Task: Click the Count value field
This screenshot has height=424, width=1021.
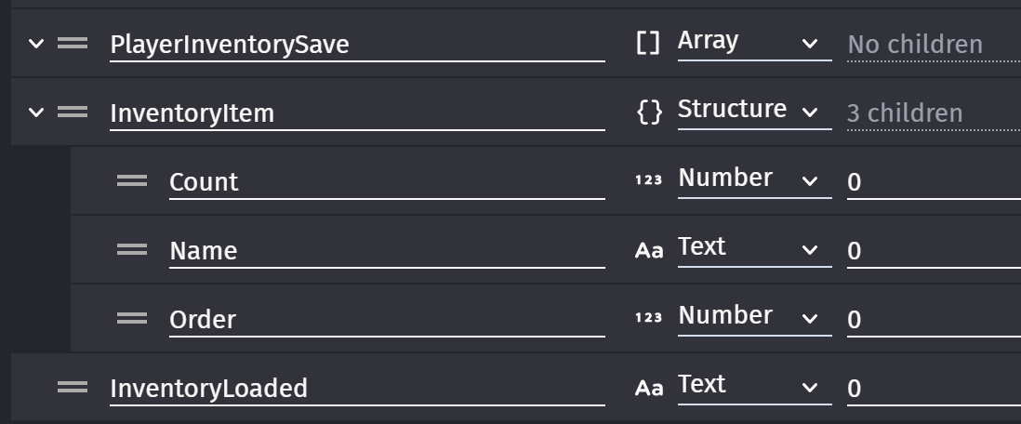Action: coord(934,182)
